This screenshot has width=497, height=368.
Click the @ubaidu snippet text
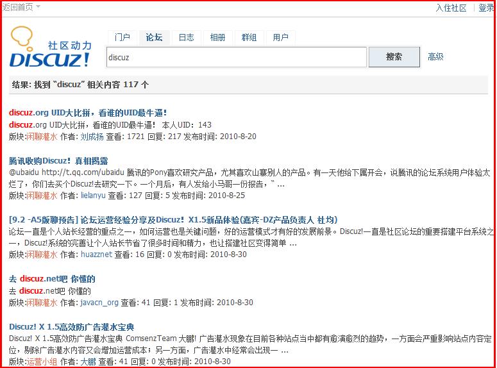point(24,172)
